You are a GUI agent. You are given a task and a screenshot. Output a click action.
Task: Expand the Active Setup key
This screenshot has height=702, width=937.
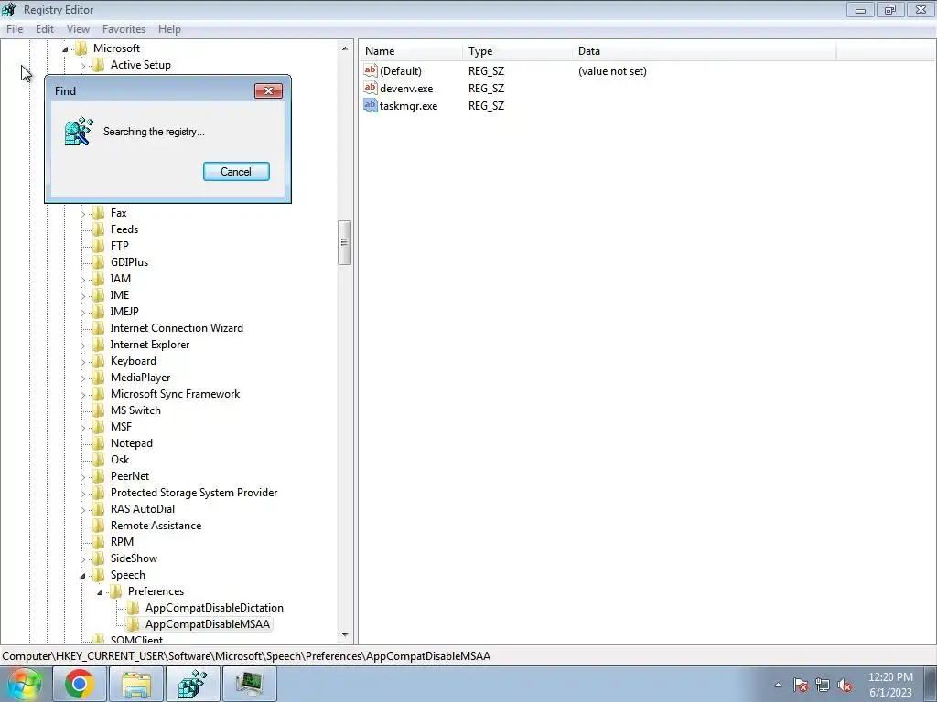82,66
